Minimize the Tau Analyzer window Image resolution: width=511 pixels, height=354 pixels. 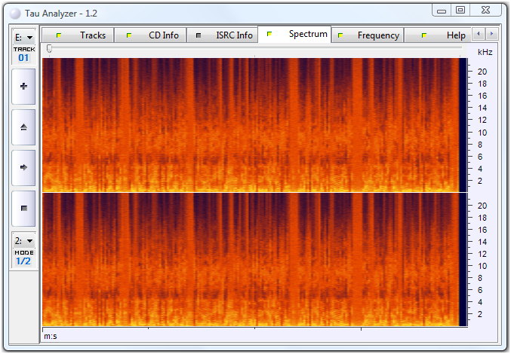(442, 10)
